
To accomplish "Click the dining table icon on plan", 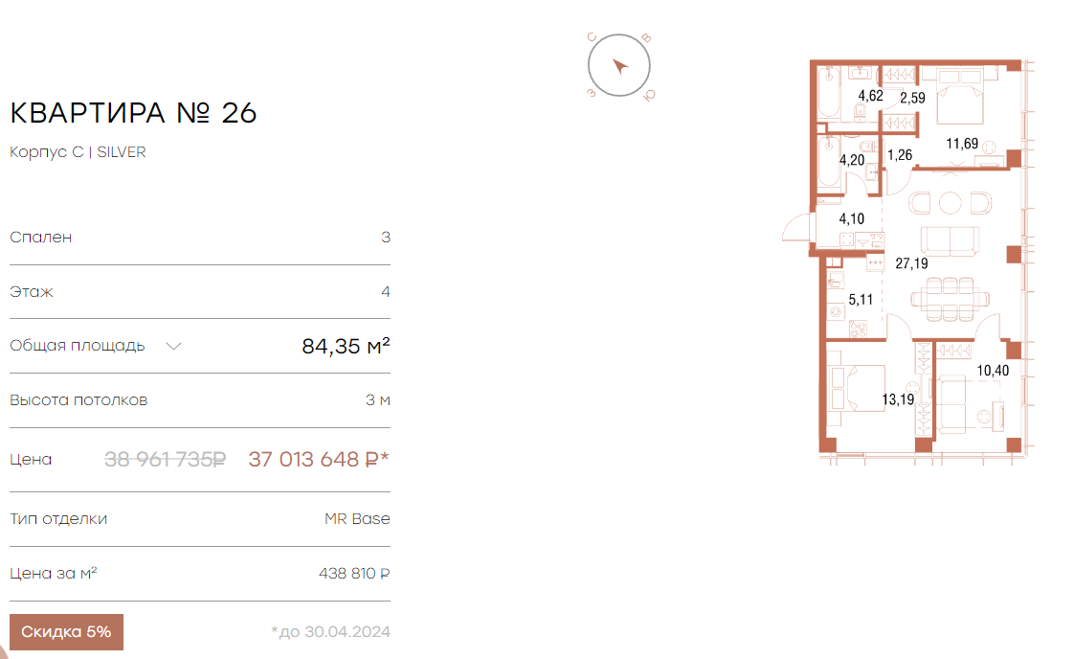I will 950,299.
